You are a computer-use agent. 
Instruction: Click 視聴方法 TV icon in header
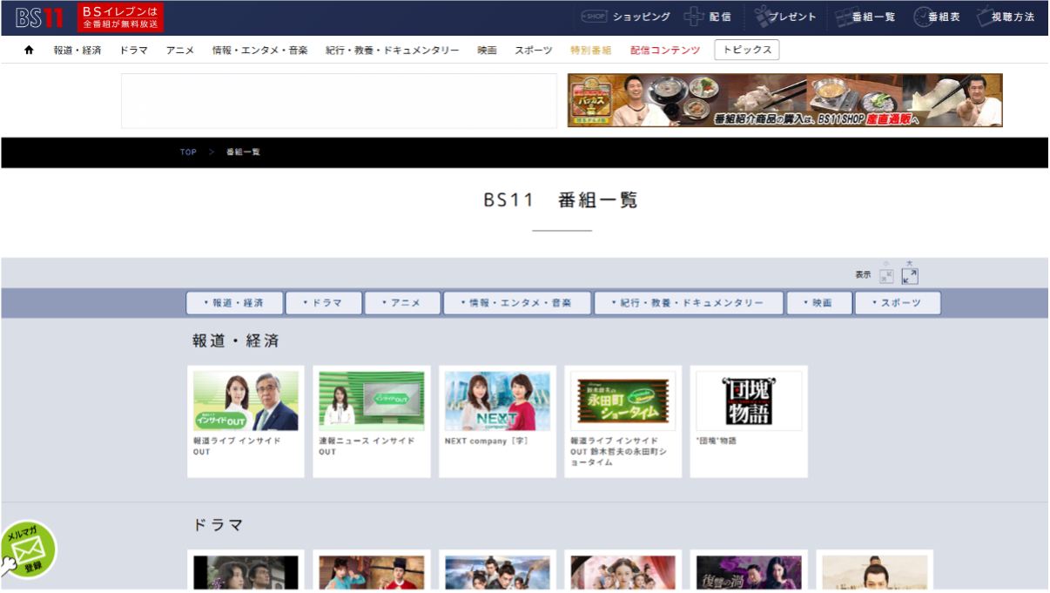coord(987,17)
